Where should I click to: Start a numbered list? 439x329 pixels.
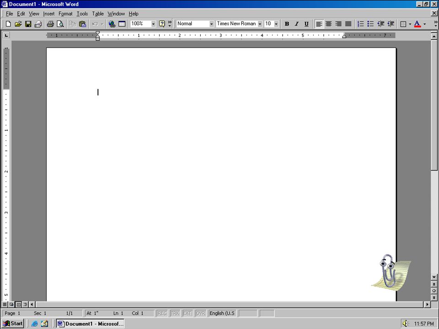click(x=361, y=24)
